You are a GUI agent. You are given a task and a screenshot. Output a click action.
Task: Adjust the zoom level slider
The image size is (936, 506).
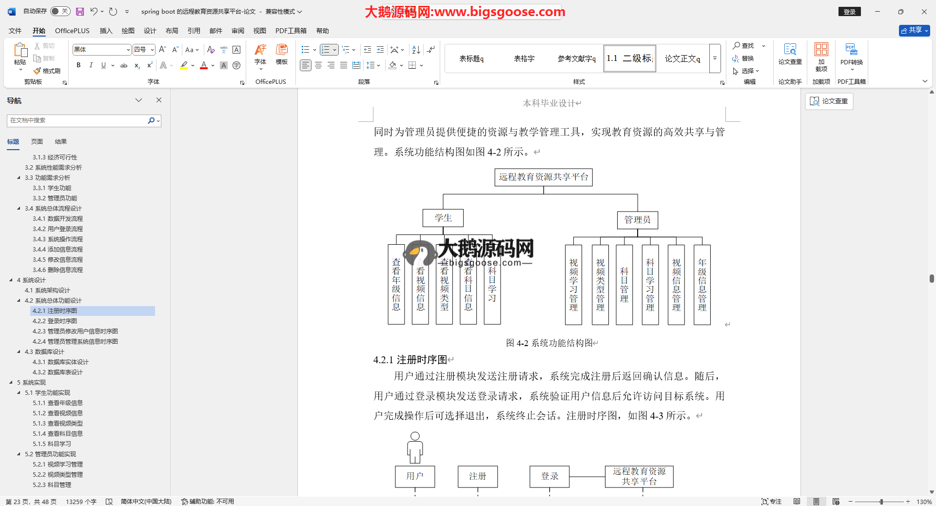pos(881,502)
